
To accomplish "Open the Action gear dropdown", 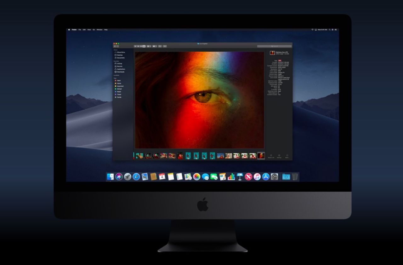I will (x=154, y=46).
